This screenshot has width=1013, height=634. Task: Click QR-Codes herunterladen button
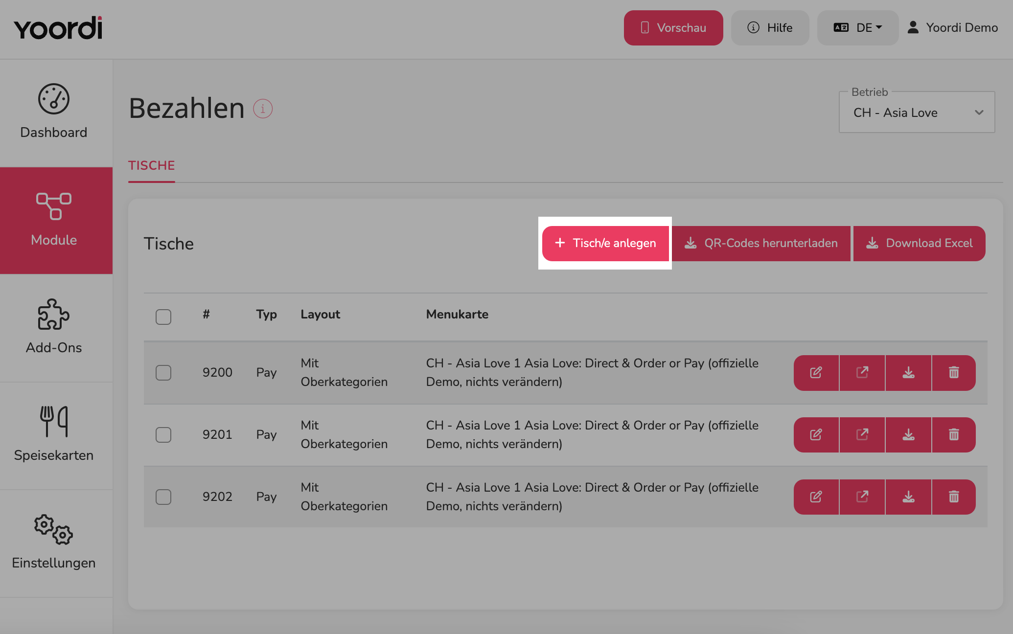761,244
